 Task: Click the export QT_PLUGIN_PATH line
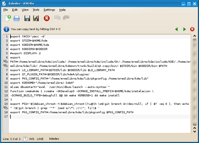click(50, 74)
